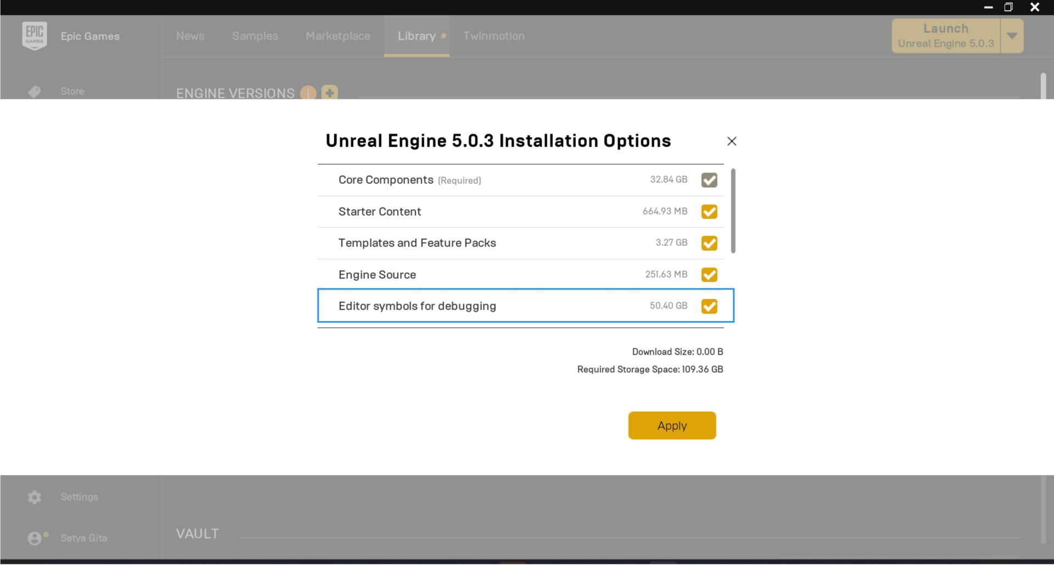Click the 32.84 GB size value
This screenshot has width=1054, height=565.
668,180
